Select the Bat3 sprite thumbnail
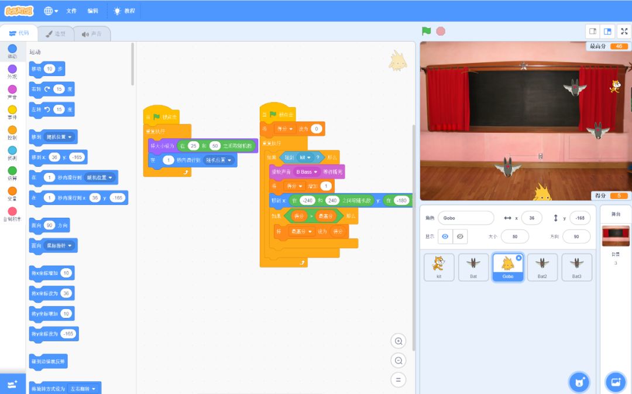Image resolution: width=632 pixels, height=394 pixels. [576, 267]
